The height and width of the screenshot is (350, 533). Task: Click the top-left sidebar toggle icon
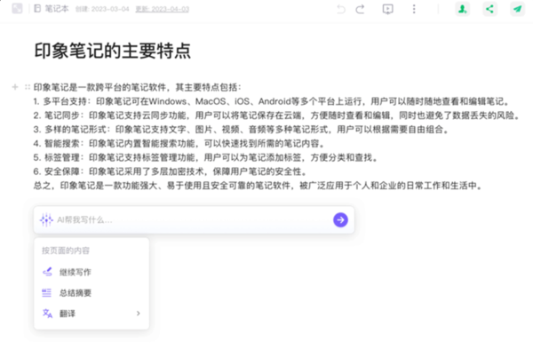tap(17, 9)
